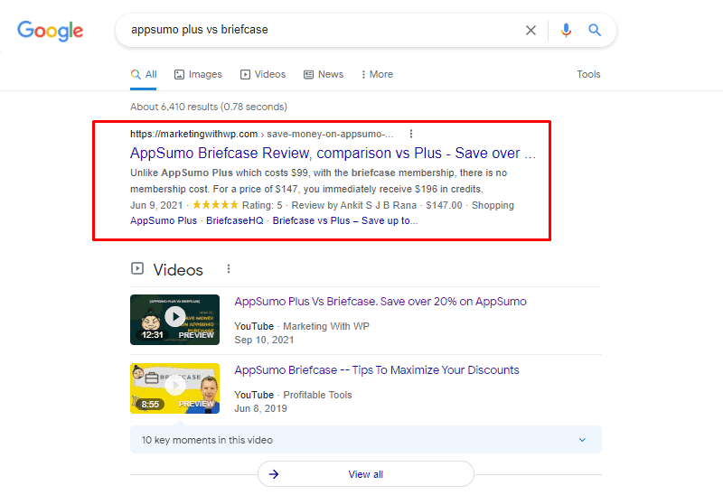Open the Briefcase vs Plus sitelink
Viewport: 723px width, 495px height.
345,220
